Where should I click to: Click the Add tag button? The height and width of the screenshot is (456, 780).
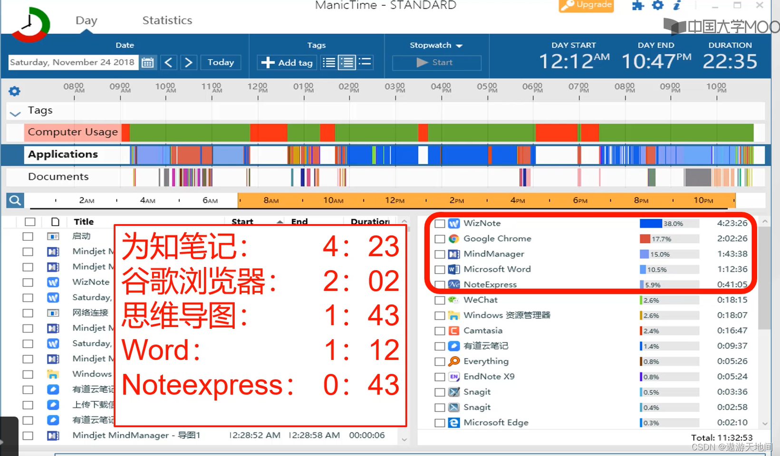point(288,62)
